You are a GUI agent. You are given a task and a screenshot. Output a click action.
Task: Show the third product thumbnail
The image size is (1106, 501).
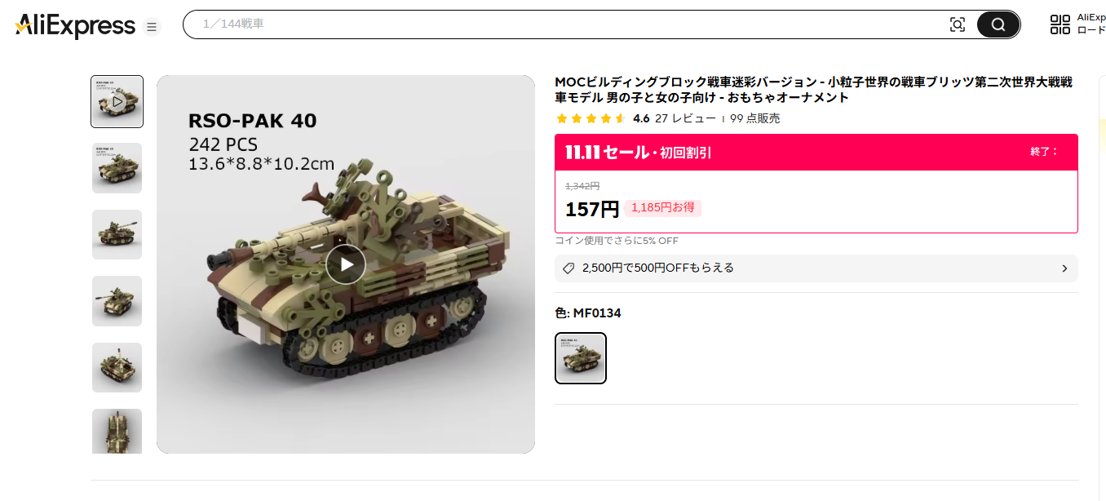point(117,234)
